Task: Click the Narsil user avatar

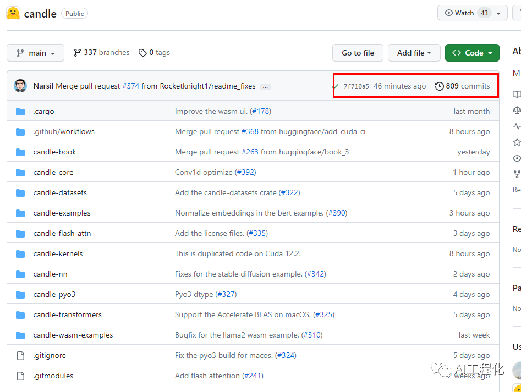Action: point(20,86)
